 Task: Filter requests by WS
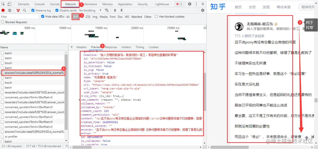[x=127, y=16]
